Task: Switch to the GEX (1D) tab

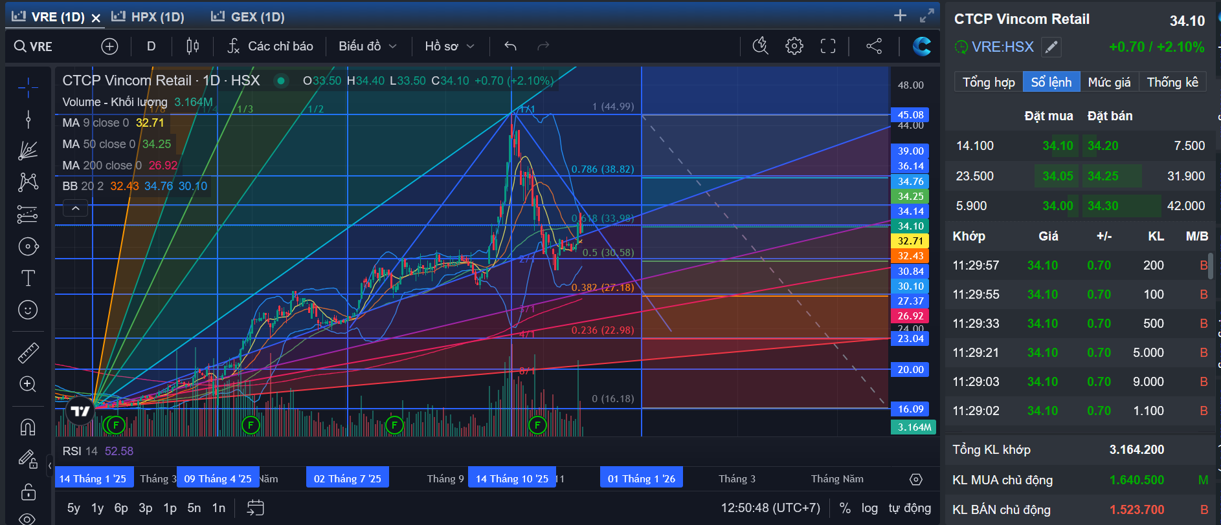Action: [248, 17]
